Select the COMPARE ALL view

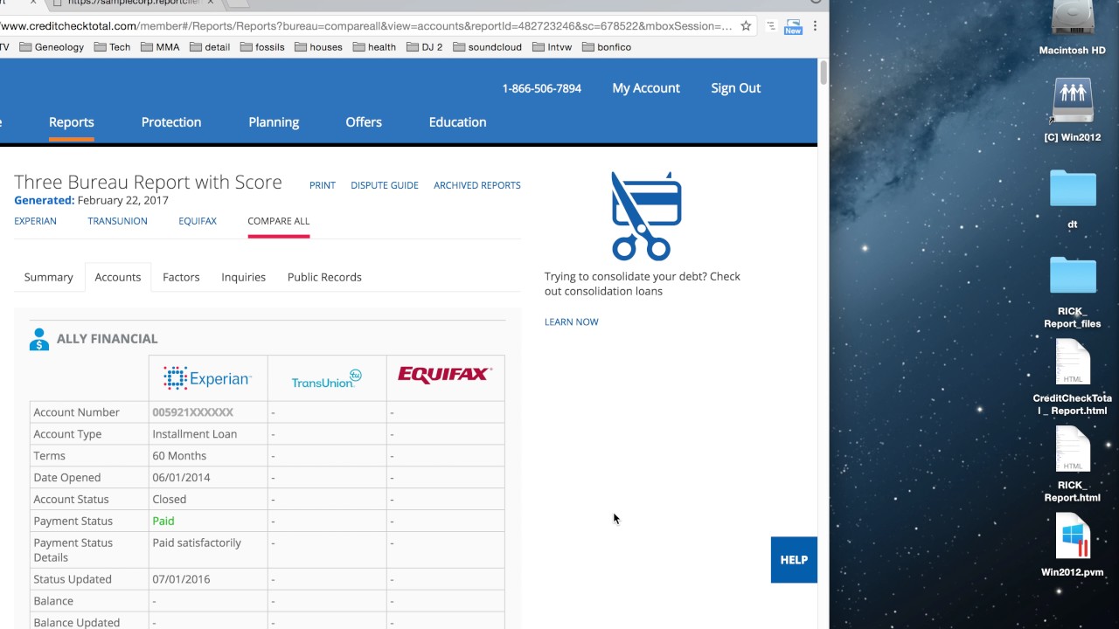(278, 221)
